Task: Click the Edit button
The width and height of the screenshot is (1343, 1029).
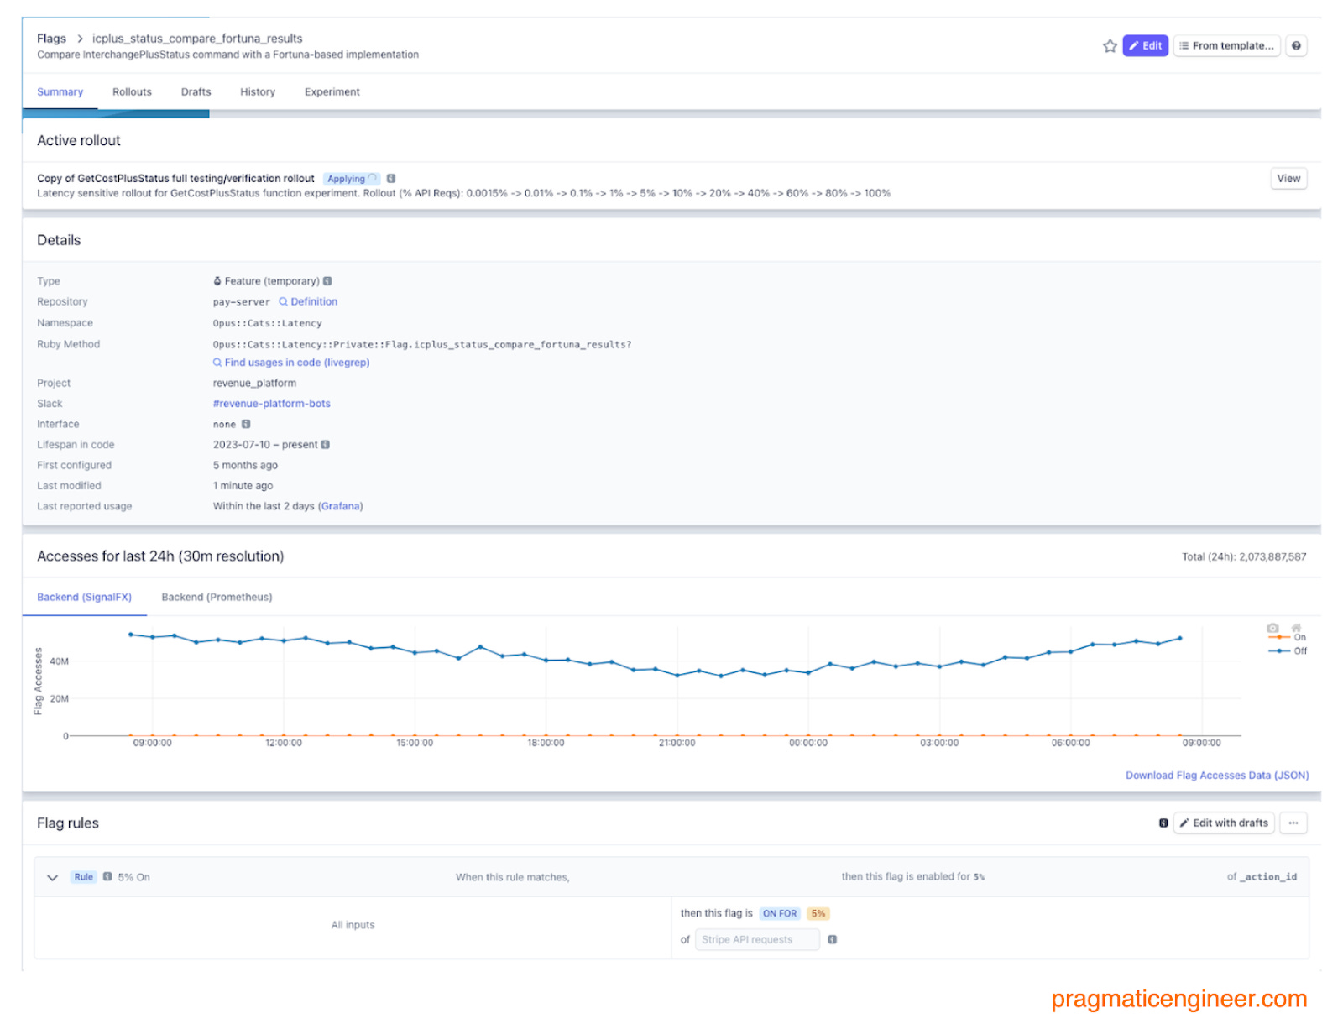Action: (x=1145, y=45)
